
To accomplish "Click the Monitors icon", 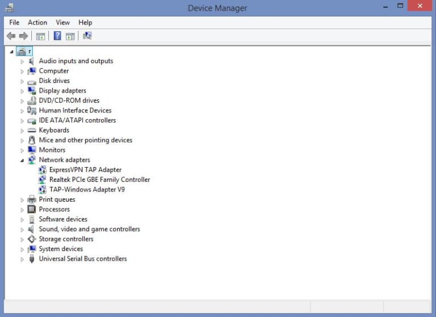I will point(32,150).
